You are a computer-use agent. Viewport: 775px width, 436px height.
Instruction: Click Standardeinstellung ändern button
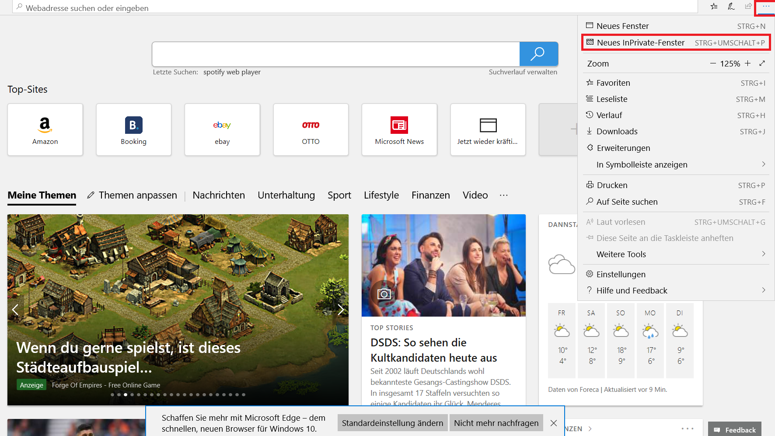[392, 423]
